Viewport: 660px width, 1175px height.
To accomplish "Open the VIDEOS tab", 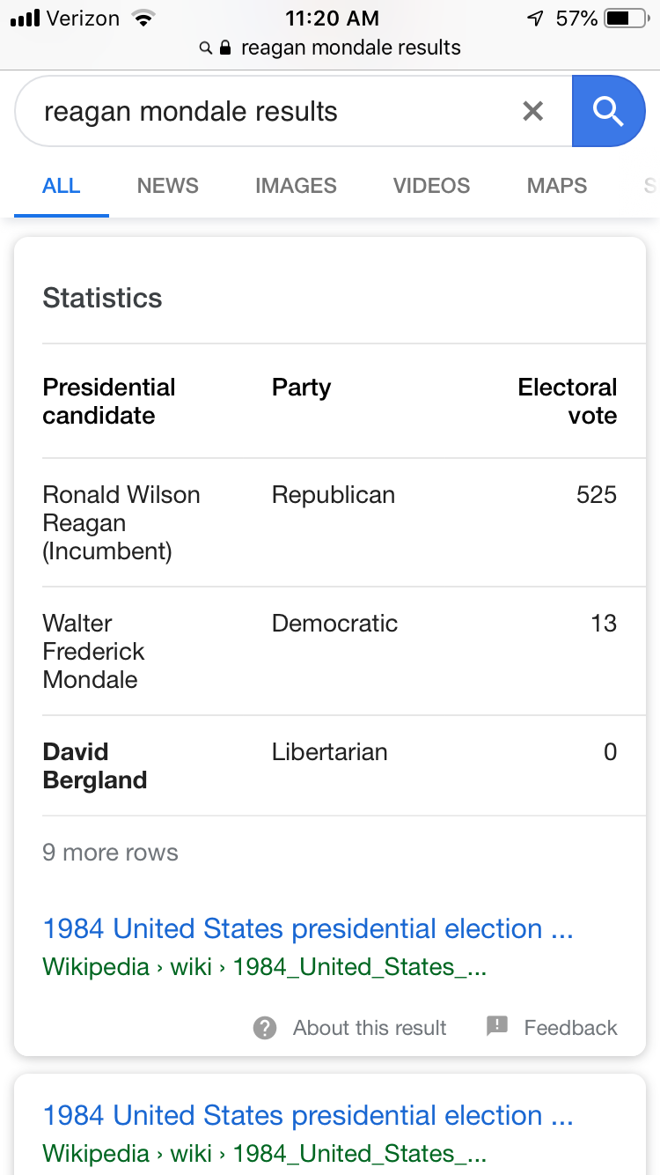I will click(x=431, y=186).
